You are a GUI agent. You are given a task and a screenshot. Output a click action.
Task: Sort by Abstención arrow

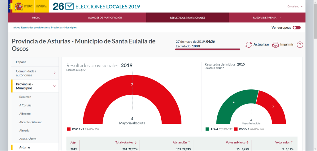(189, 143)
